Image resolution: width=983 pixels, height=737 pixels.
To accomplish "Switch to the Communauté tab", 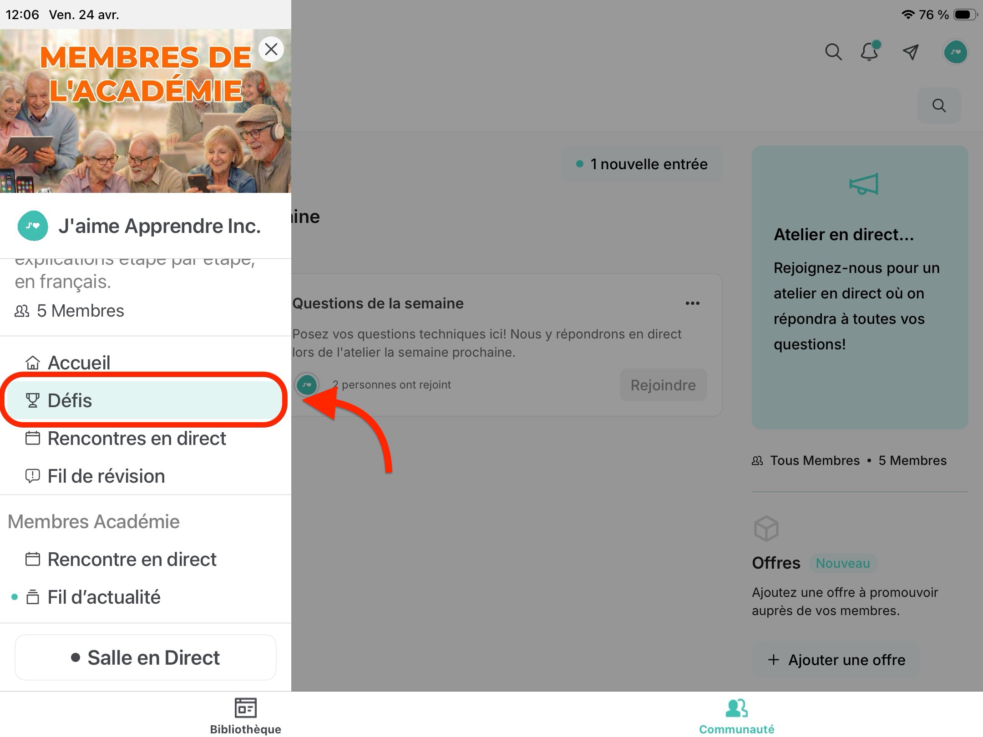I will 737,715.
